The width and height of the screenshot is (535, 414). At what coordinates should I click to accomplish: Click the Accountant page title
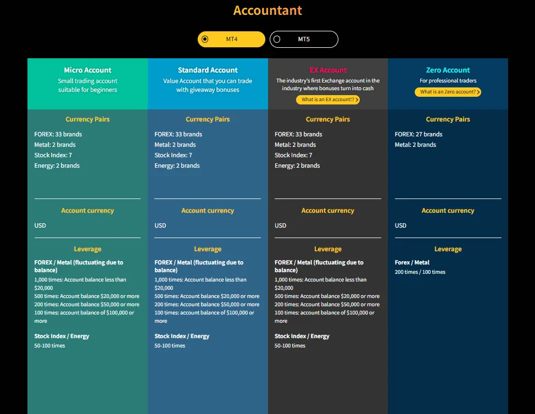coord(267,10)
